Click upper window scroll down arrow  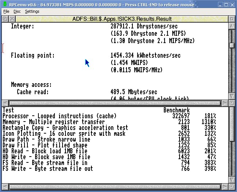(x=231, y=96)
